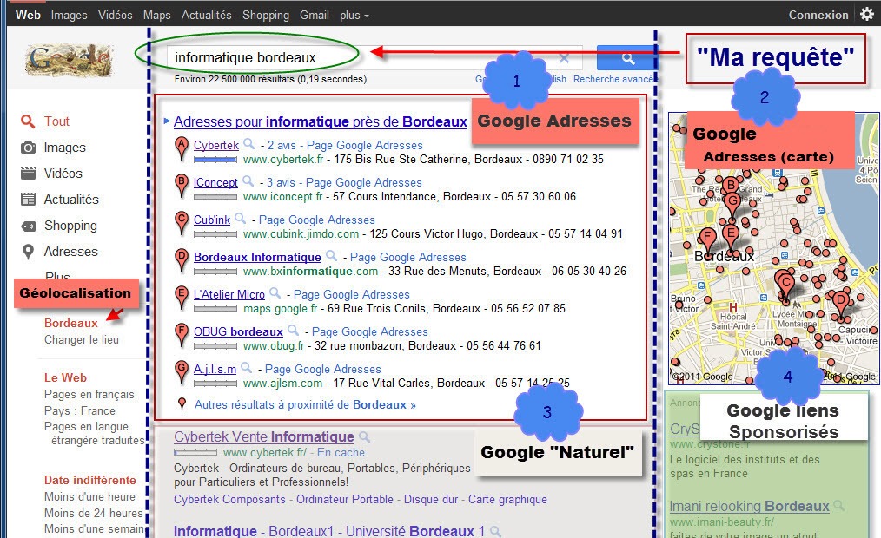This screenshot has height=538, width=881.
Task: Click marker E pin beside L'Atelier Micro
Action: (182, 298)
